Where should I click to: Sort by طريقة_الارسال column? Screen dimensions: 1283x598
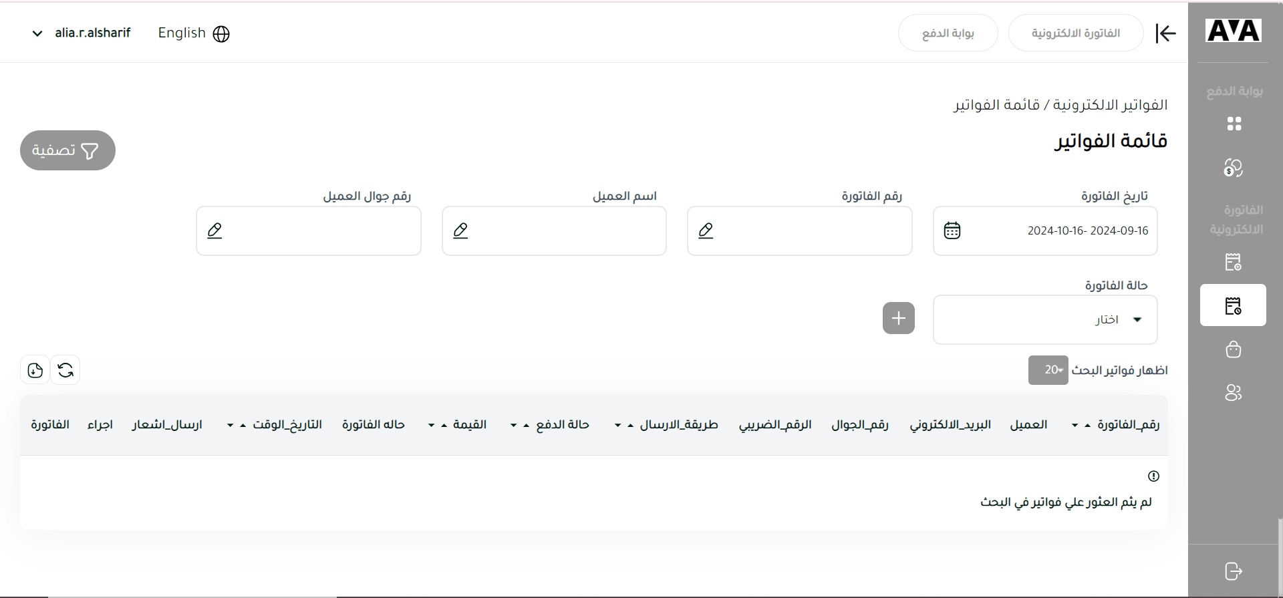(666, 425)
